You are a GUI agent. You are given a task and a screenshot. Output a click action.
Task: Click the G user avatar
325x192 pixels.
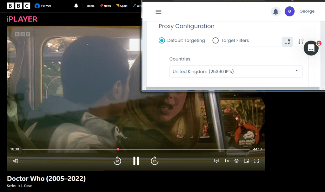[x=289, y=11]
